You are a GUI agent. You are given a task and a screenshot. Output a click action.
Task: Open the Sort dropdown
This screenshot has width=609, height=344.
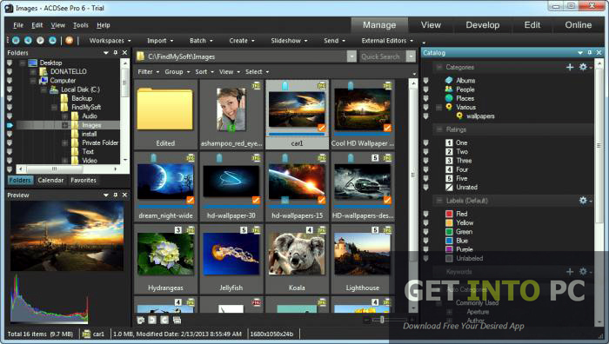click(204, 72)
